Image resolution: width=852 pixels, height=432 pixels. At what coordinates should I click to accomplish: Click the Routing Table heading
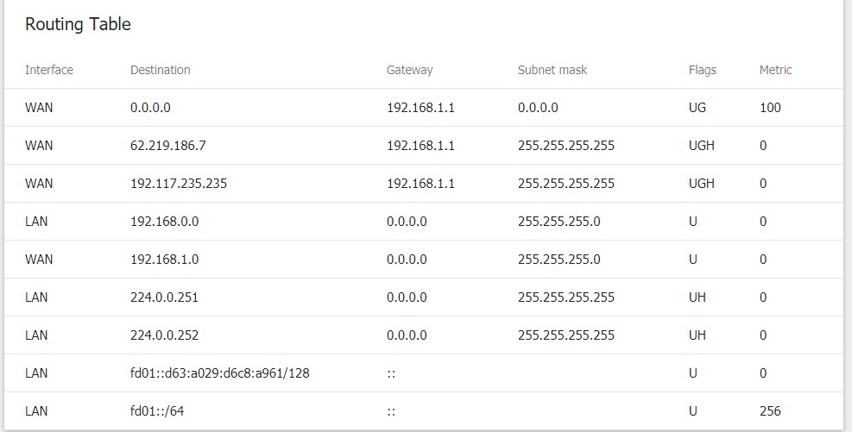click(x=78, y=24)
